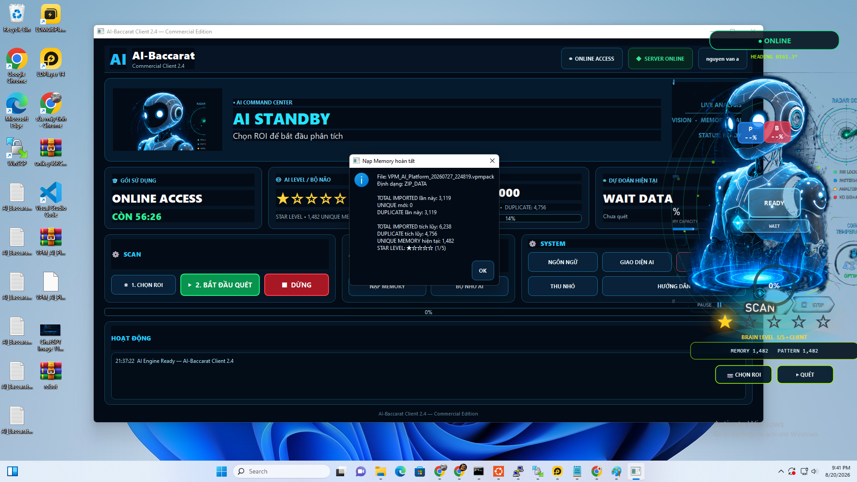Open the Windows Start menu
This screenshot has width=857, height=482.
(221, 471)
